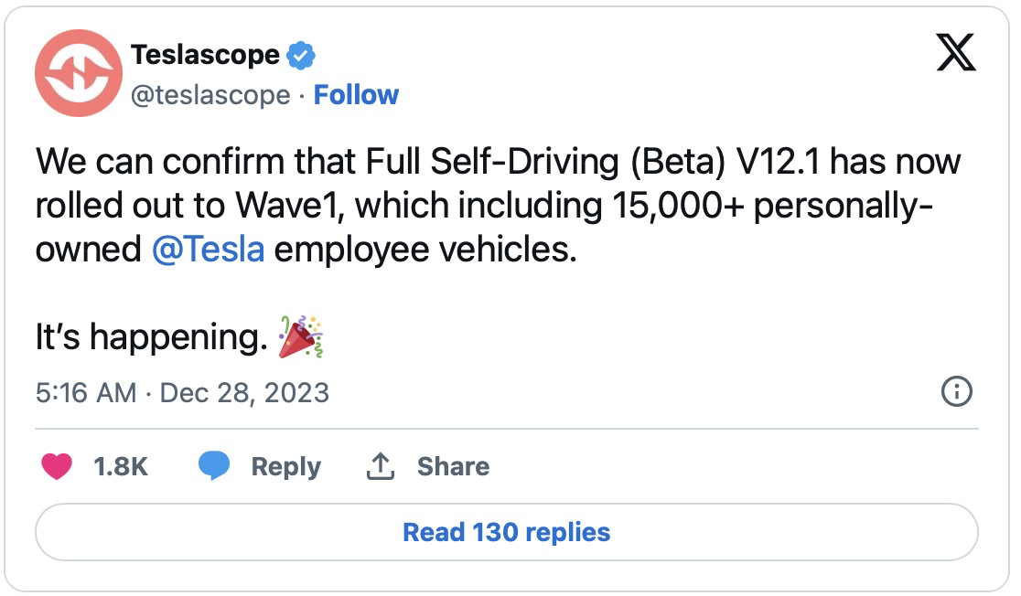
Task: Click the Reply text label
Action: 285,466
